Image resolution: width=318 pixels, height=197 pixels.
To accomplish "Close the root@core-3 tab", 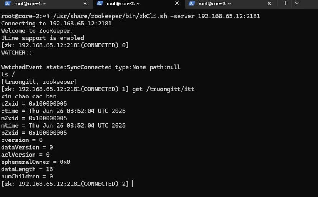I will click(269, 3).
